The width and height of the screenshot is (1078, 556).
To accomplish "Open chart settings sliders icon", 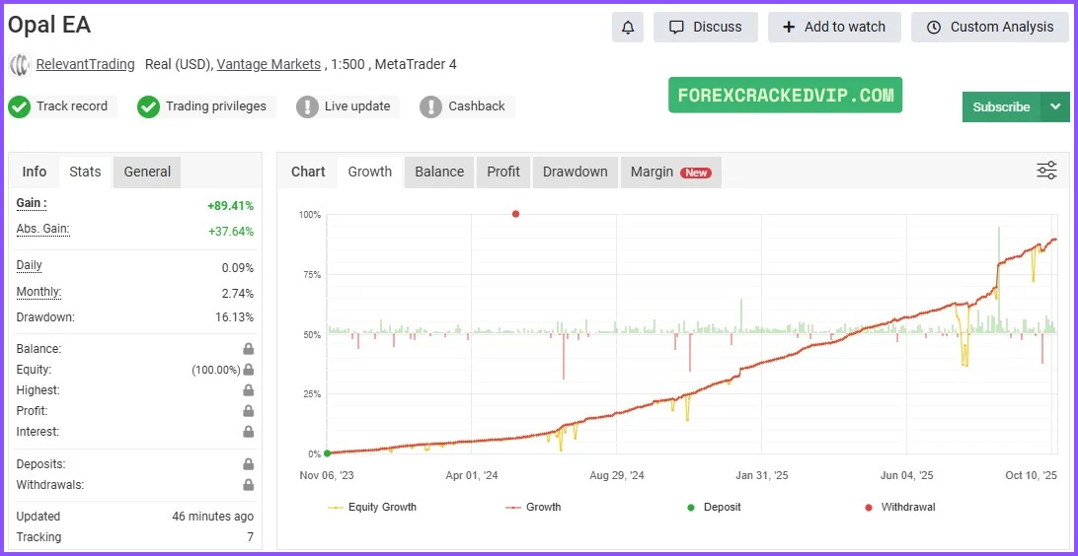I will pyautogui.click(x=1046, y=171).
